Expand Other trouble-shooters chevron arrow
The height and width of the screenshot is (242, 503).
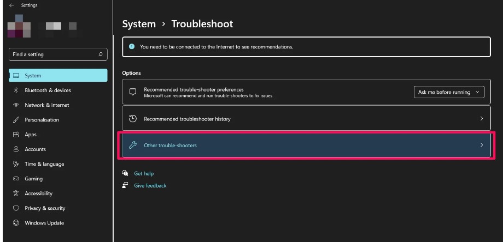(481, 146)
